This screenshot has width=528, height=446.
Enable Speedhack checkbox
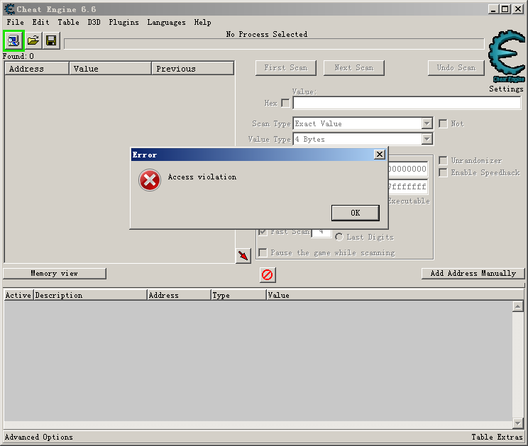click(443, 172)
